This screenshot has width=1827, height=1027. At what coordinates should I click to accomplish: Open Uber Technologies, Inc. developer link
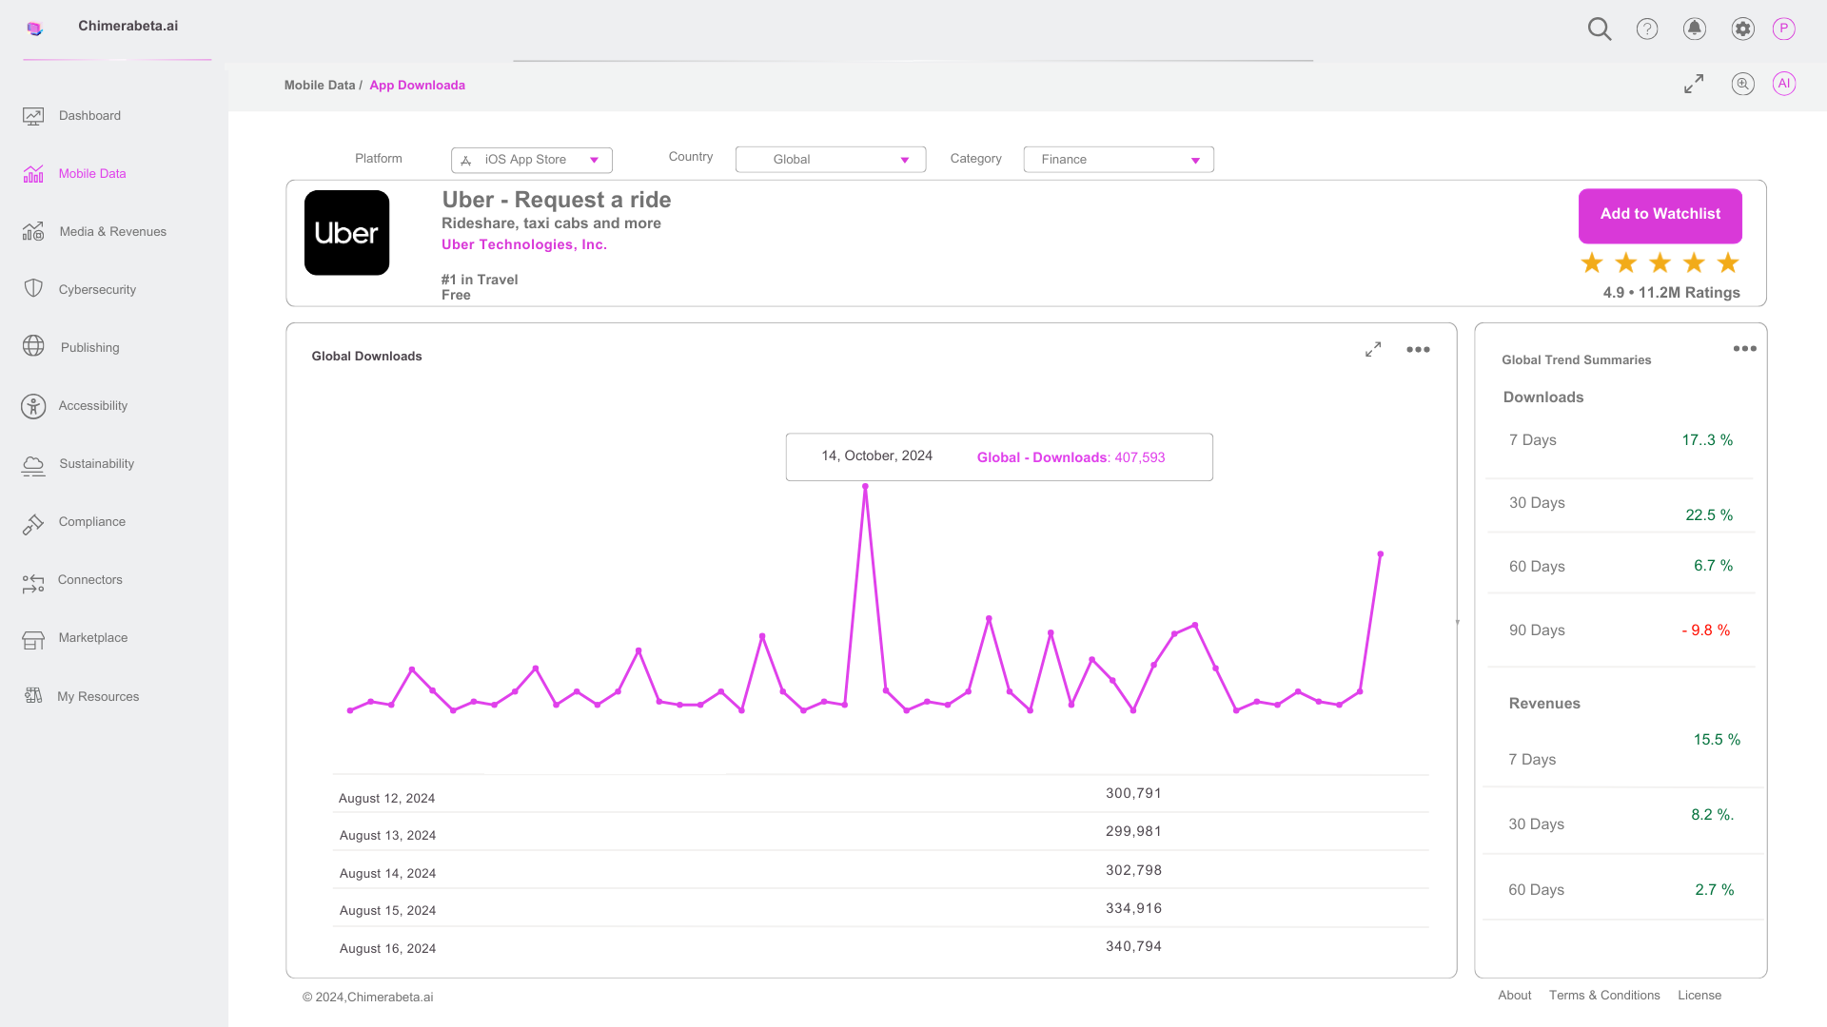tap(524, 245)
